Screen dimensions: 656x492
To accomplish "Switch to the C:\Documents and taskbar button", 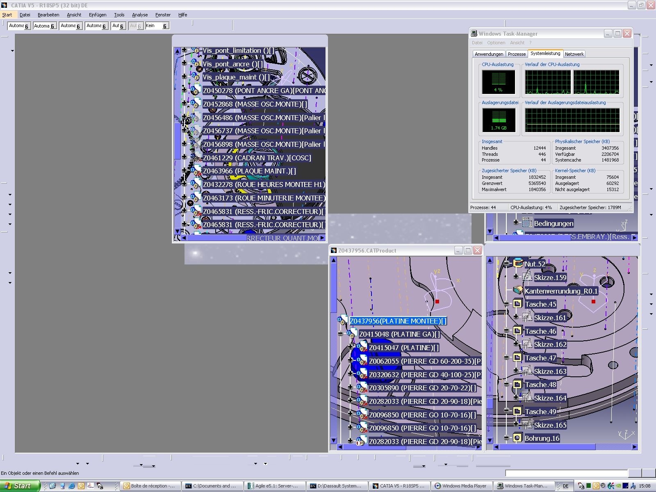I will point(212,486).
